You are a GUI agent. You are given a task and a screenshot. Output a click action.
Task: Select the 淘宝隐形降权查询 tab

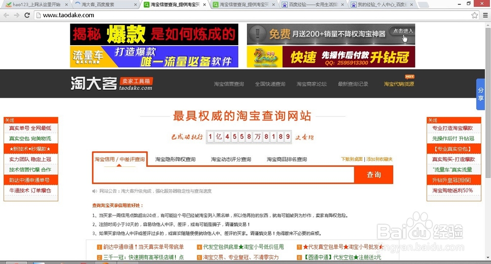click(x=175, y=159)
